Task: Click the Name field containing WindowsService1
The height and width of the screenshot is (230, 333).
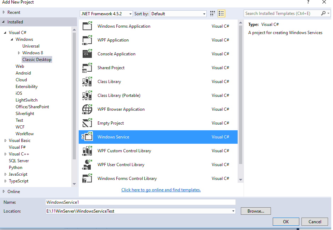Action: [x=140, y=202]
